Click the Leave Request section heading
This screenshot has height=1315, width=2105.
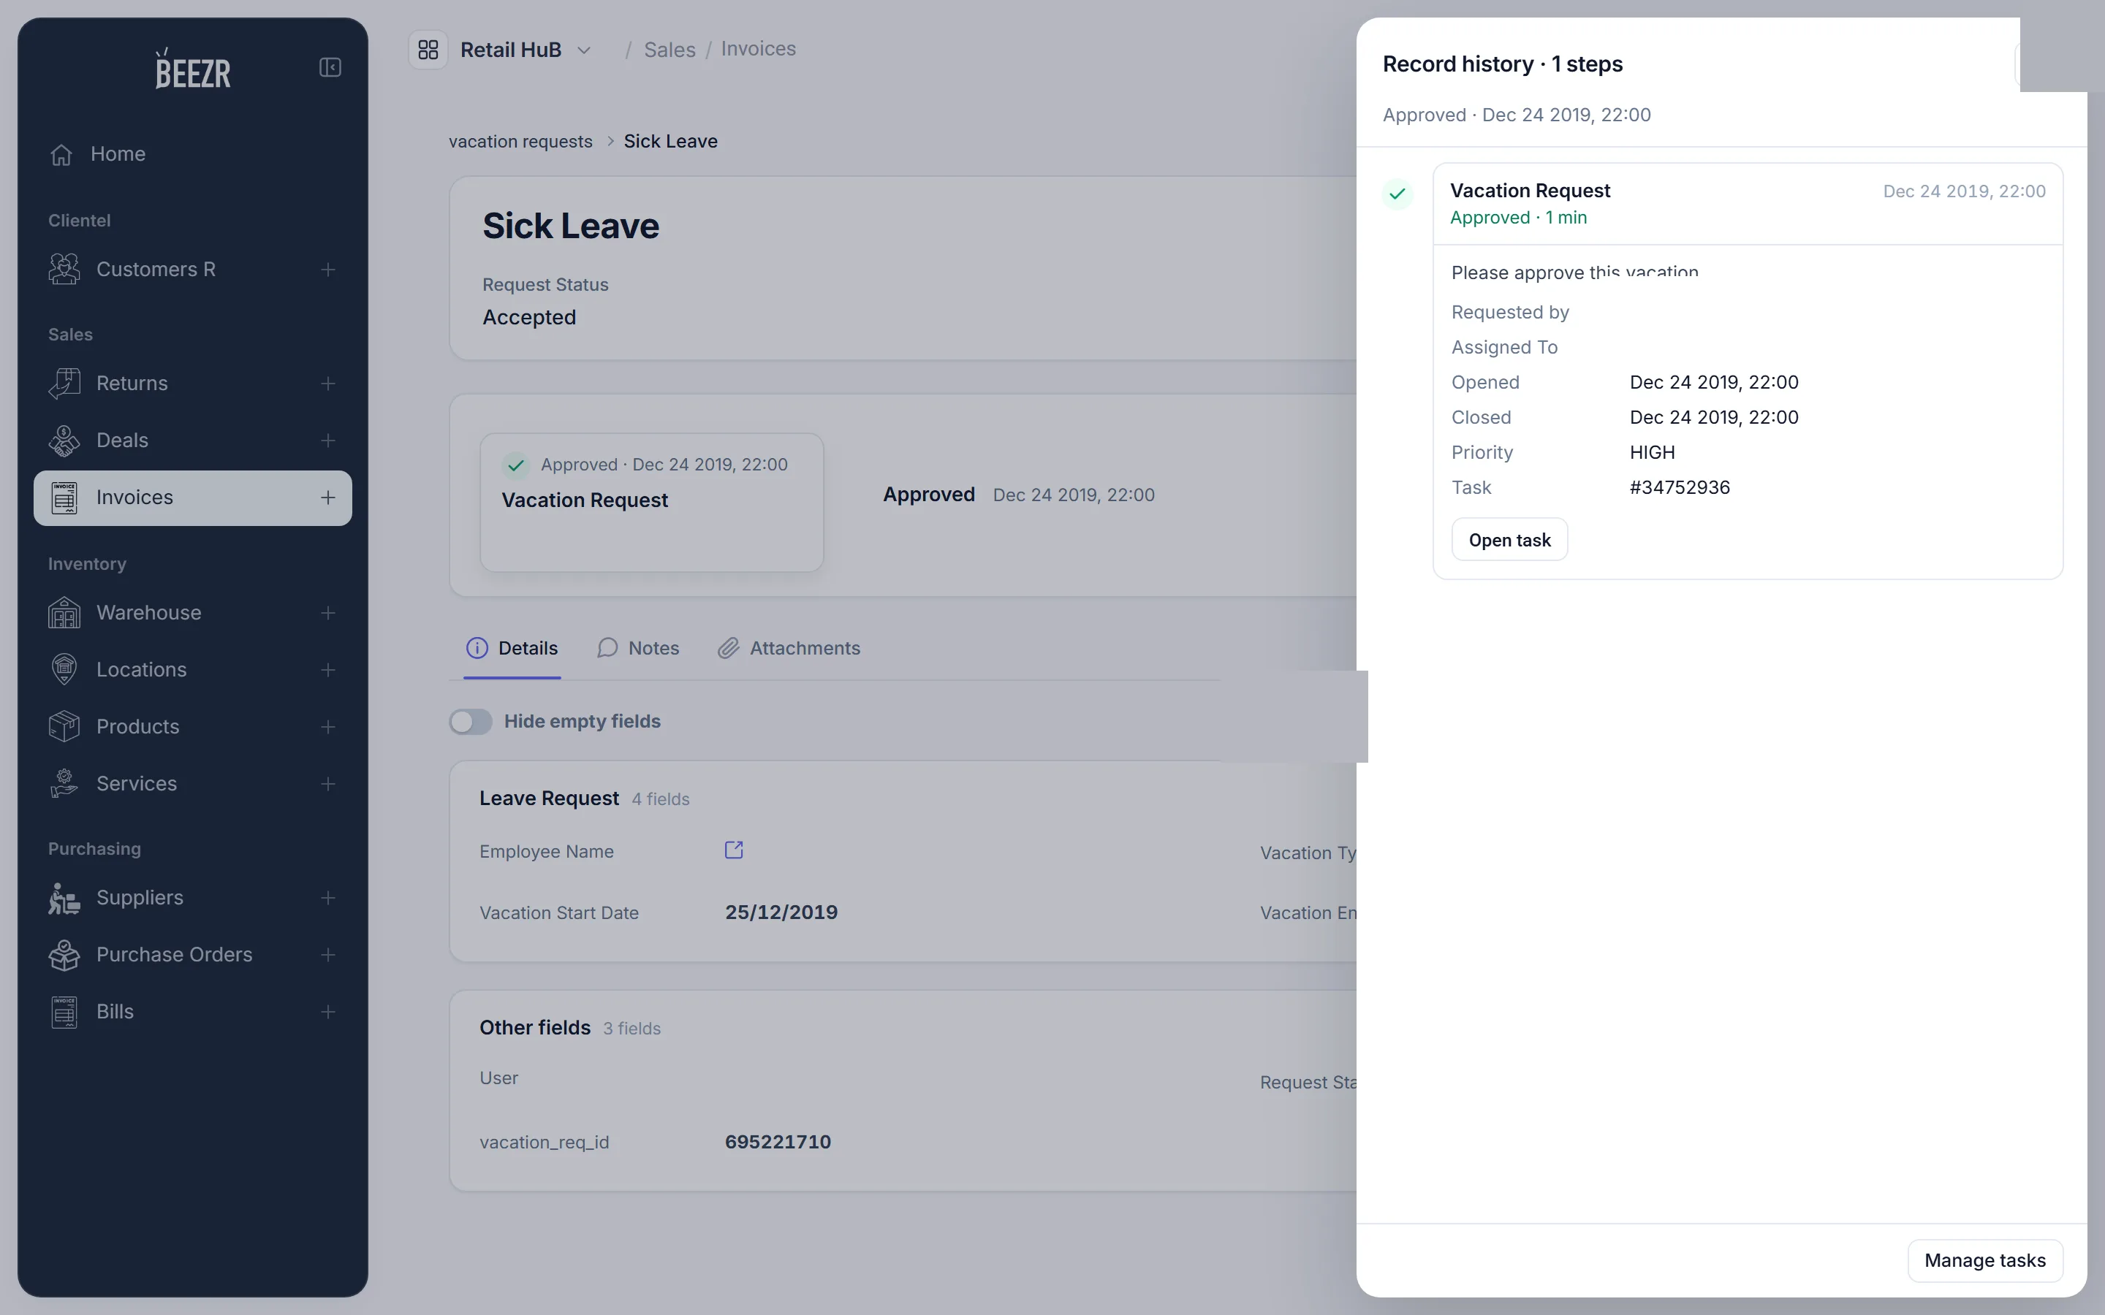[x=549, y=798]
